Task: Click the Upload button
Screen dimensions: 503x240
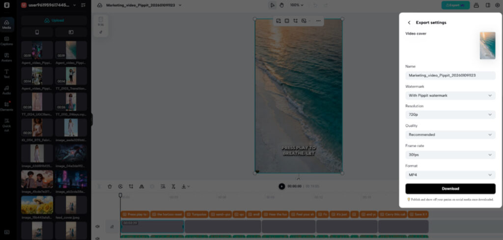Action: 54,20
